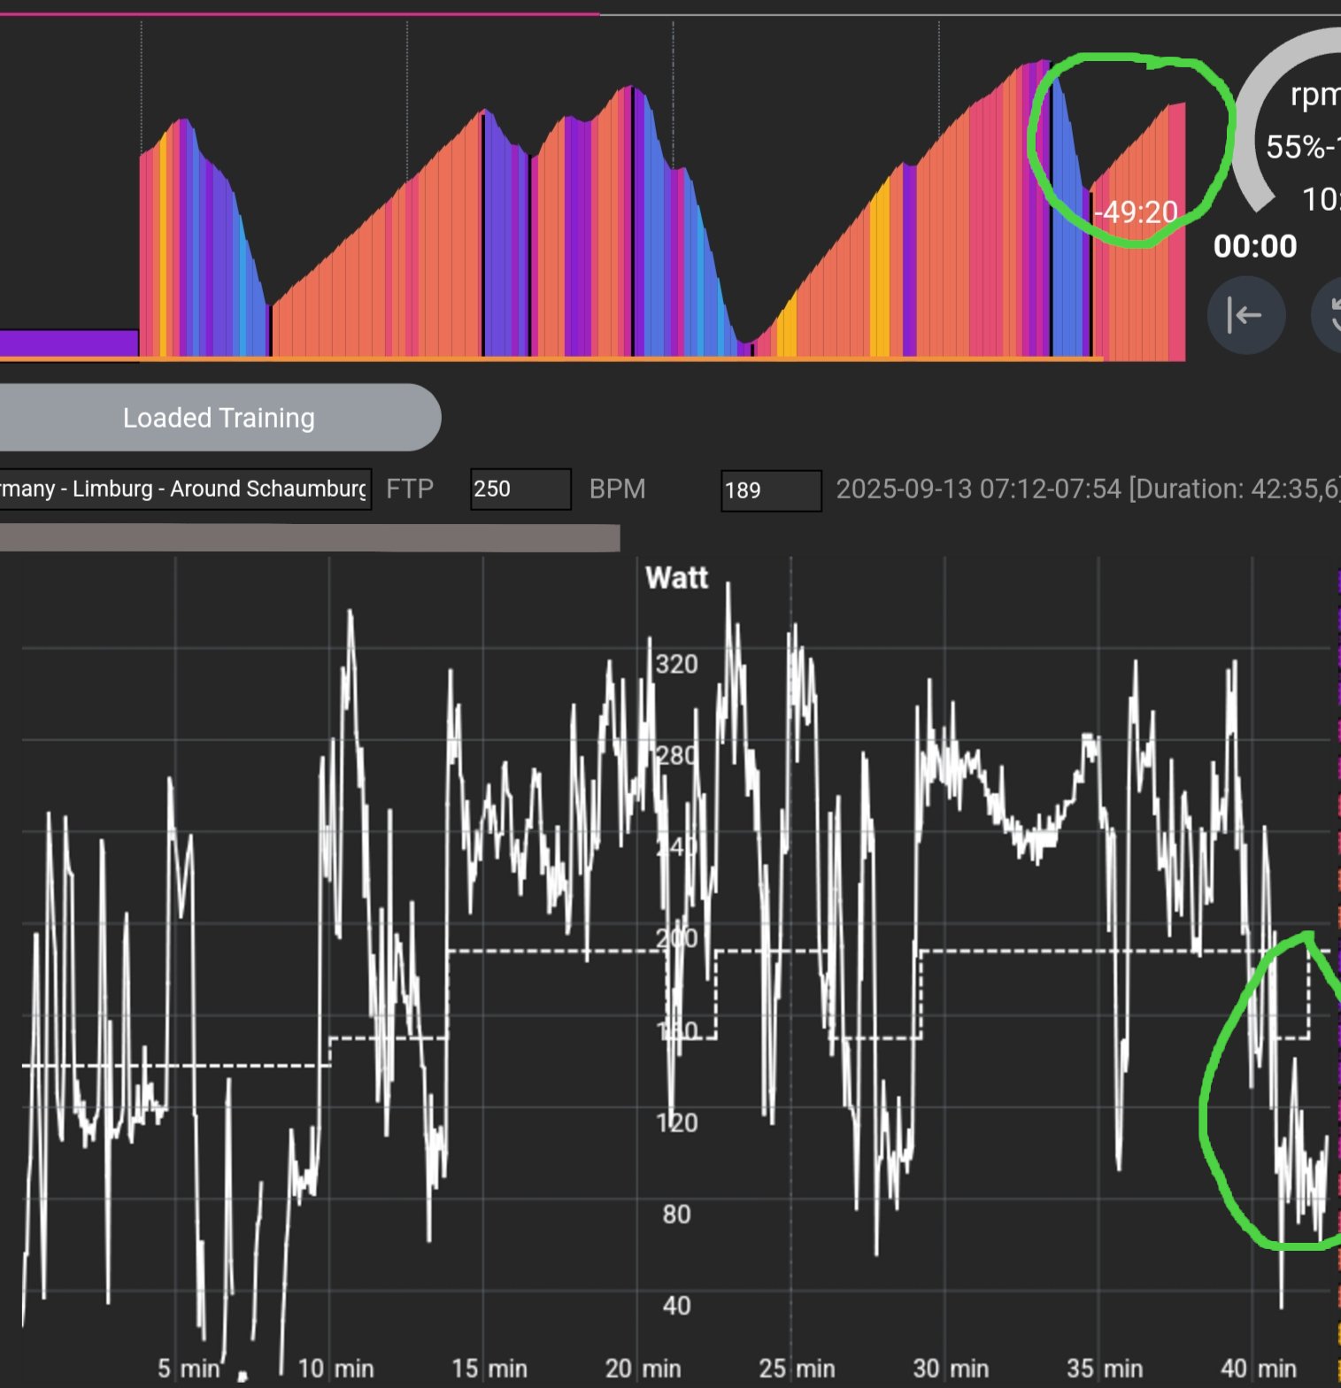This screenshot has height=1388, width=1341.
Task: Click the BPM input showing 189
Action: (770, 490)
